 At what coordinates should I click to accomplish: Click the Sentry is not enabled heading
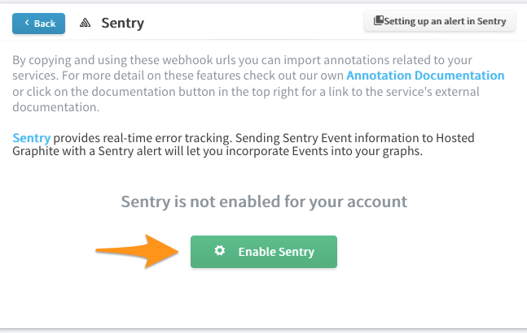264,201
